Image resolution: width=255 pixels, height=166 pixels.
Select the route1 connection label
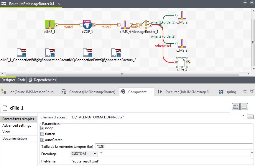[68, 27]
